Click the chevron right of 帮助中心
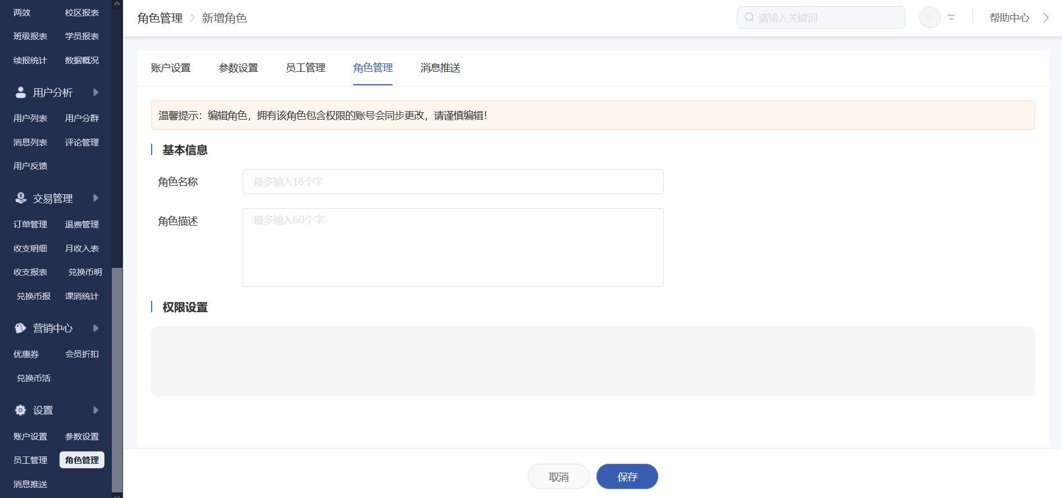This screenshot has height=498, width=1062. point(1046,17)
